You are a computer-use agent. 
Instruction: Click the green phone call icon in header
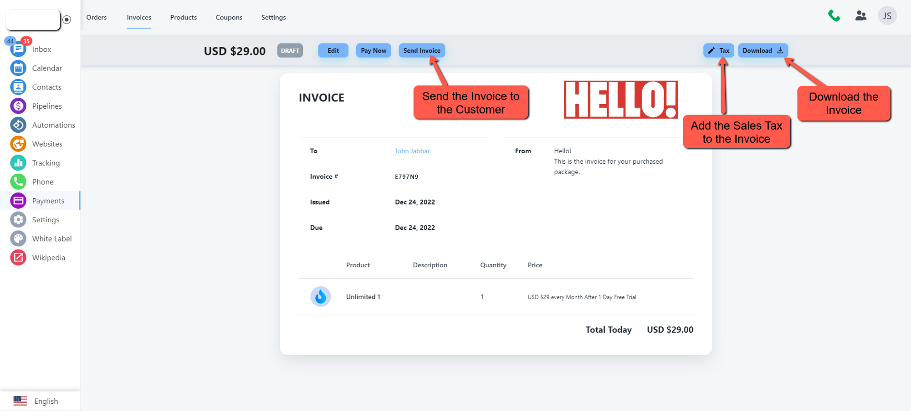[834, 16]
